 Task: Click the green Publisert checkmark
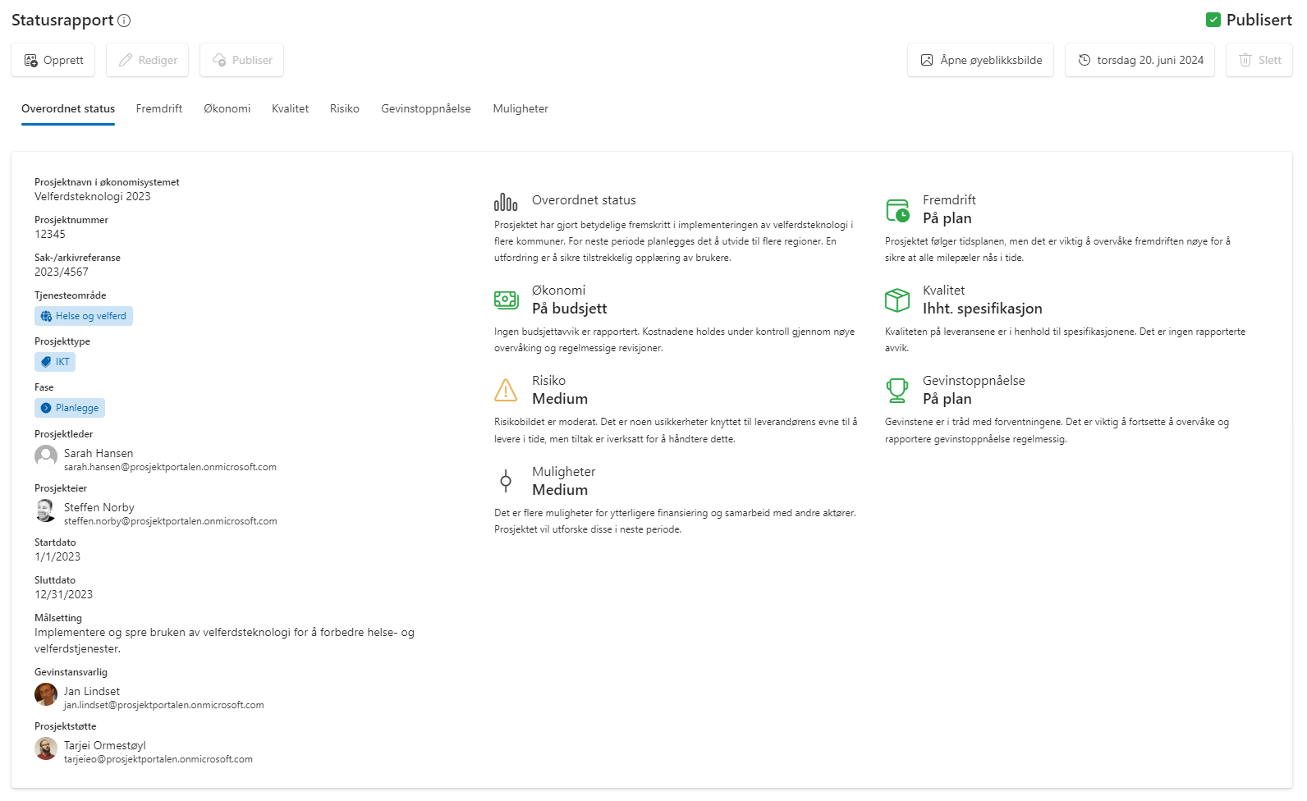pyautogui.click(x=1213, y=20)
